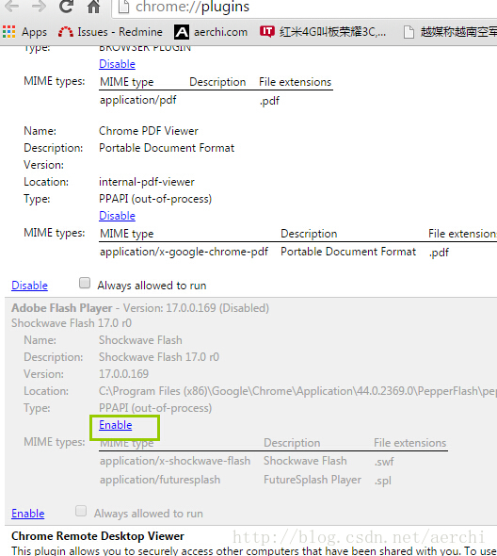
Task: Check Always allowed to run for PDF Viewer
Action: click(85, 283)
